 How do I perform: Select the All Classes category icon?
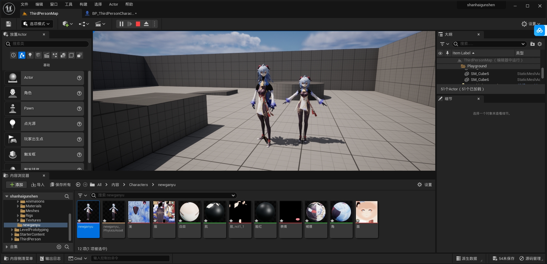pos(80,55)
